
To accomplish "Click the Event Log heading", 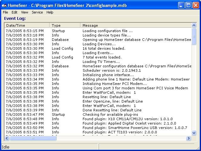I will (x=15, y=19).
